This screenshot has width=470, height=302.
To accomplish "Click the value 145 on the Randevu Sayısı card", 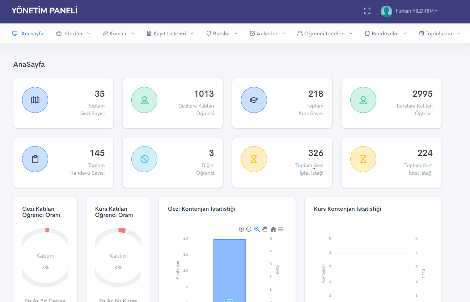I will [x=97, y=153].
